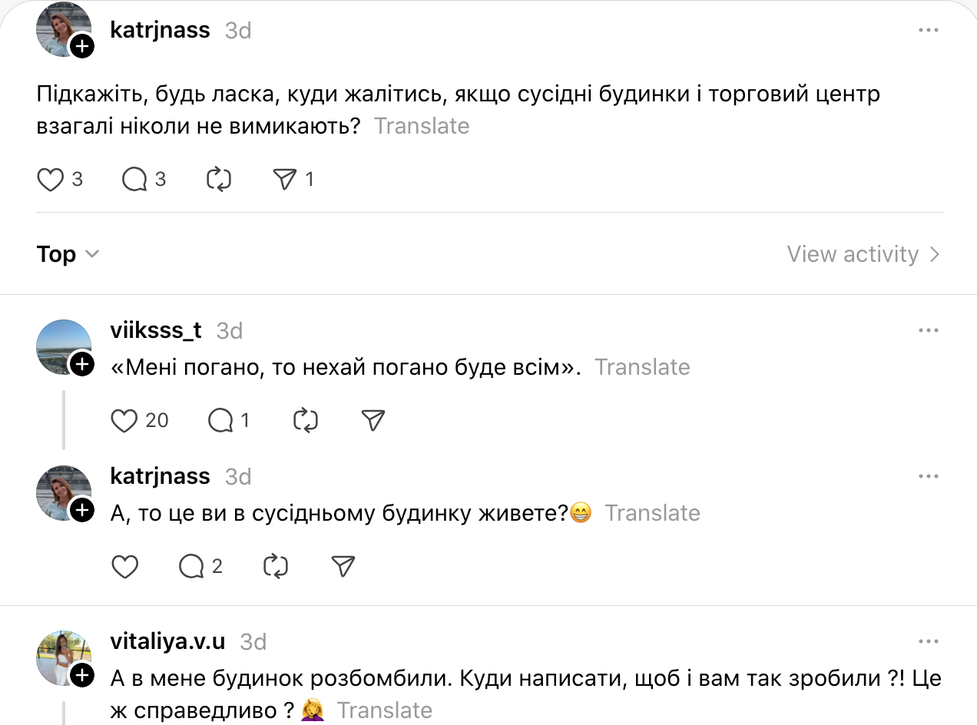The image size is (977, 725).
Task: Like katrjnass's reply about neighbor building
Action: tap(124, 567)
